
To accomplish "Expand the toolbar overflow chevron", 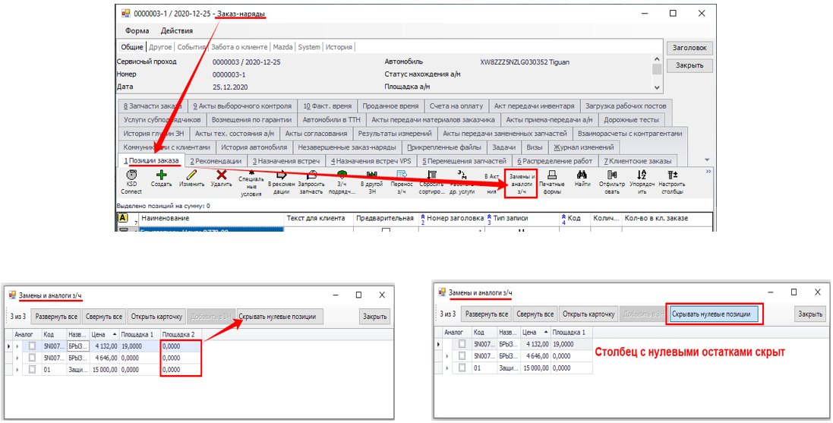I will coord(708,172).
